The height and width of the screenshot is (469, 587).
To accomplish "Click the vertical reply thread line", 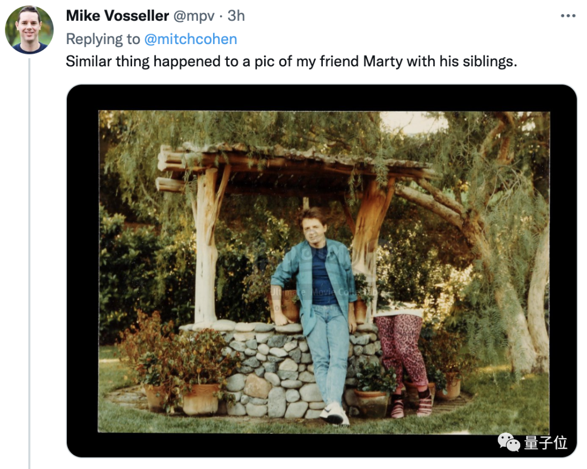I will 29,261.
